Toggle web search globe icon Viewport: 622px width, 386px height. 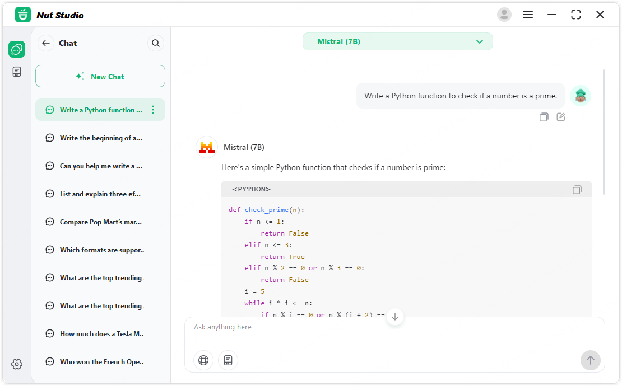coord(203,360)
